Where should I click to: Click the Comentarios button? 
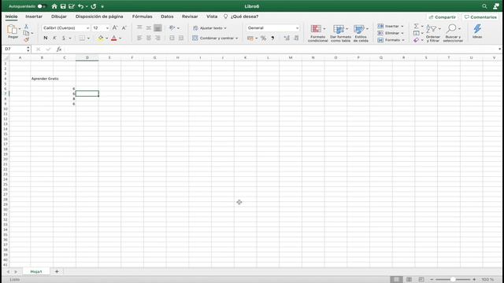[480, 17]
